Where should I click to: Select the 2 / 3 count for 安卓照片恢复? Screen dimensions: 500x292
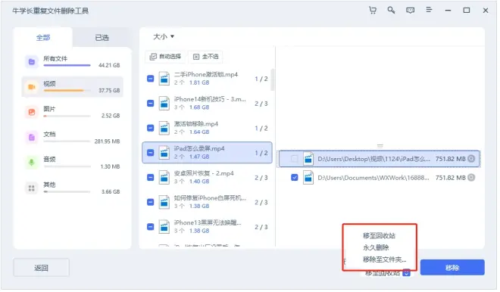point(261,178)
